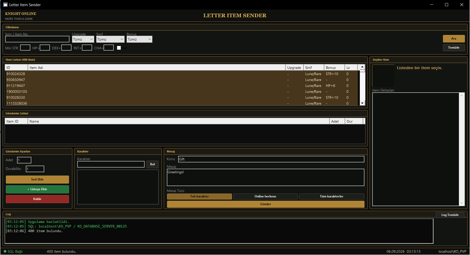Click the Ara search button
Viewport: 470px width, 255px height.
pyautogui.click(x=454, y=39)
